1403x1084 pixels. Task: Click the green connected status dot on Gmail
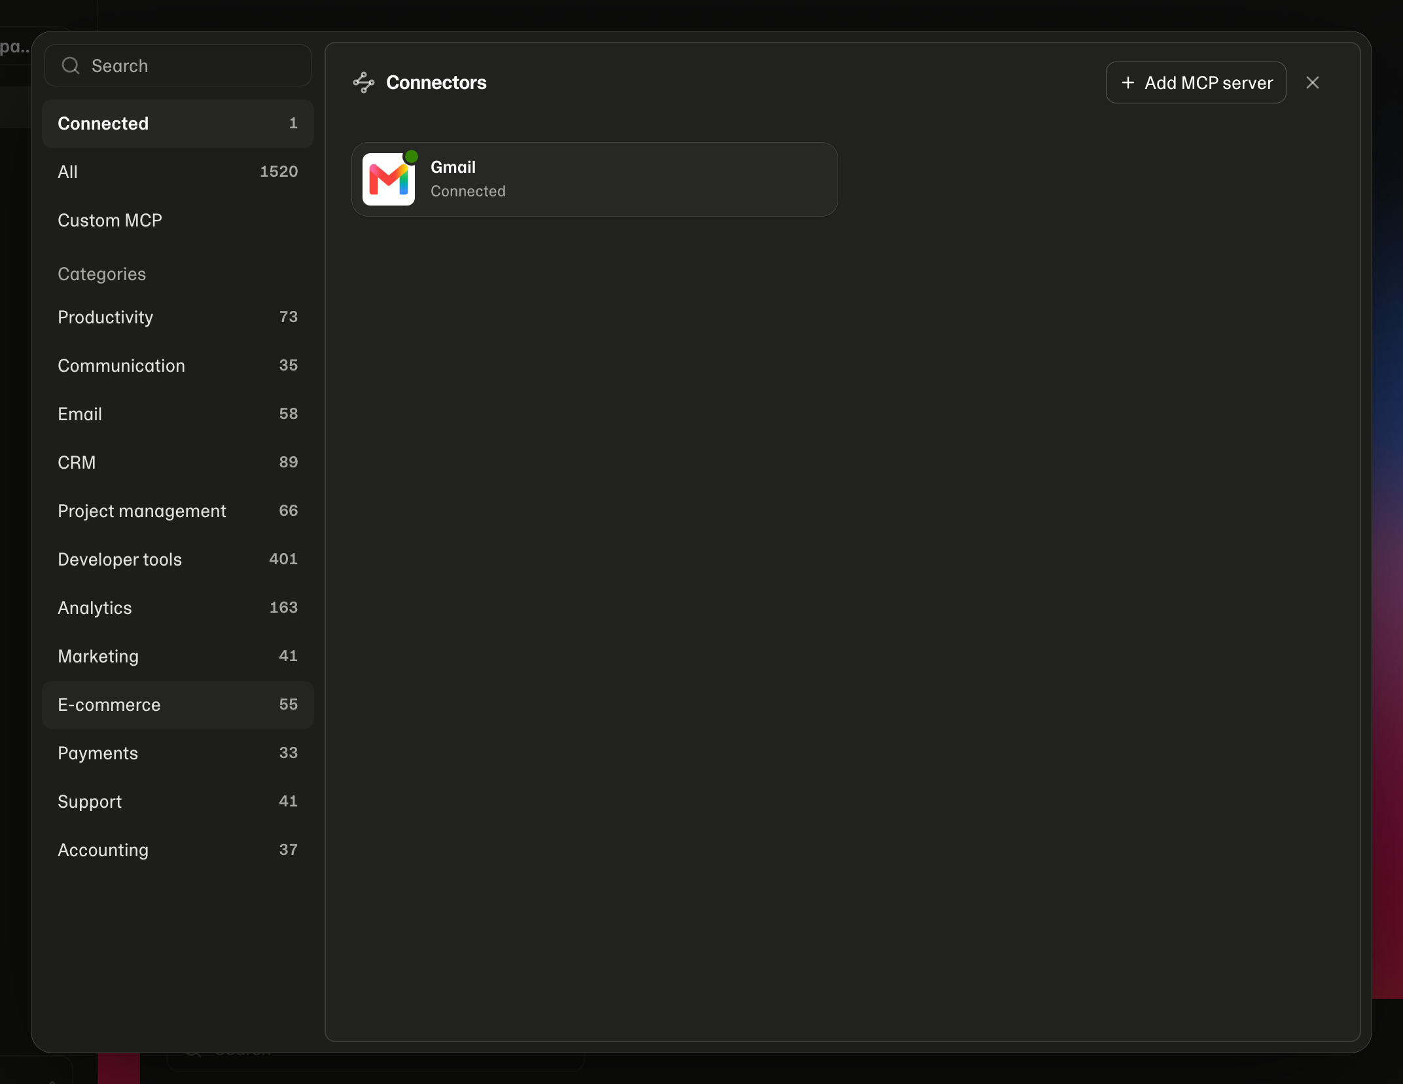pos(411,156)
